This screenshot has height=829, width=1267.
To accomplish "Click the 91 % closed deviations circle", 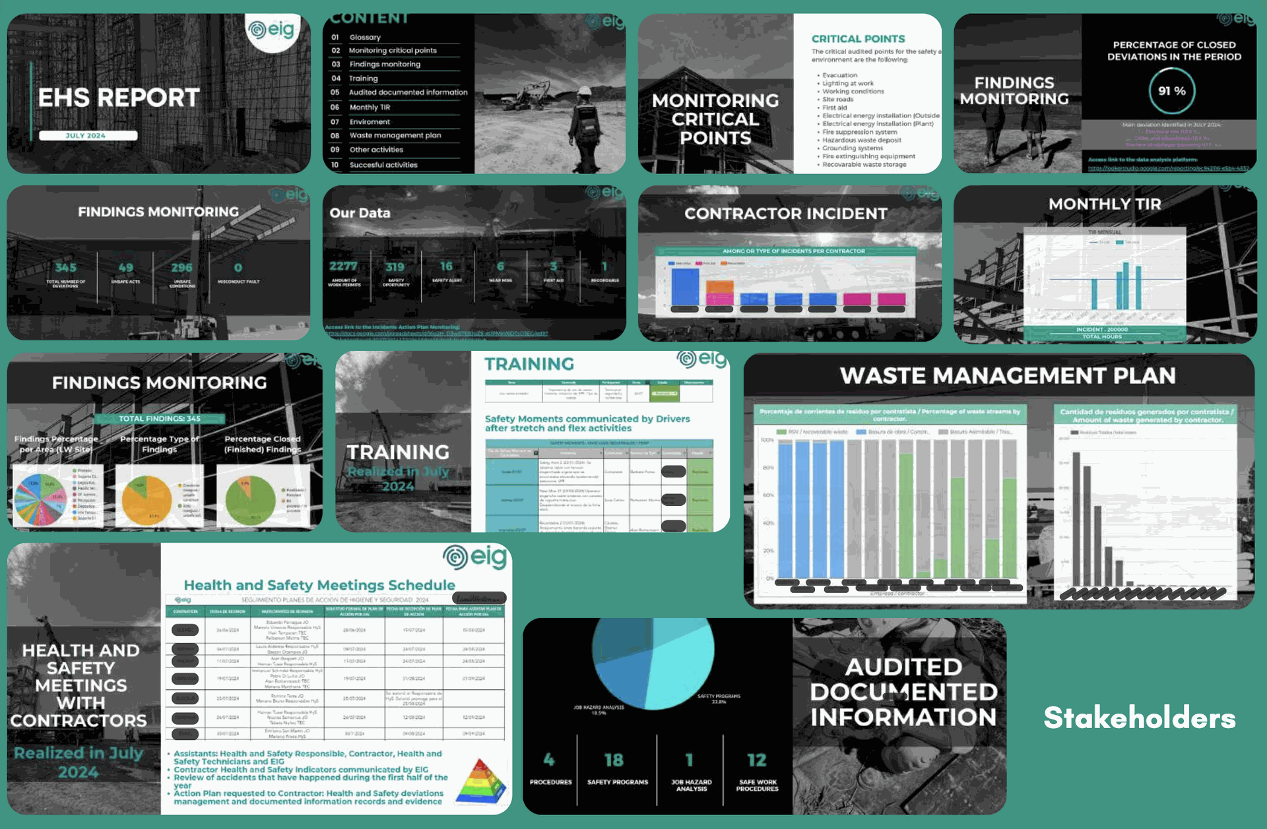I will (x=1172, y=91).
